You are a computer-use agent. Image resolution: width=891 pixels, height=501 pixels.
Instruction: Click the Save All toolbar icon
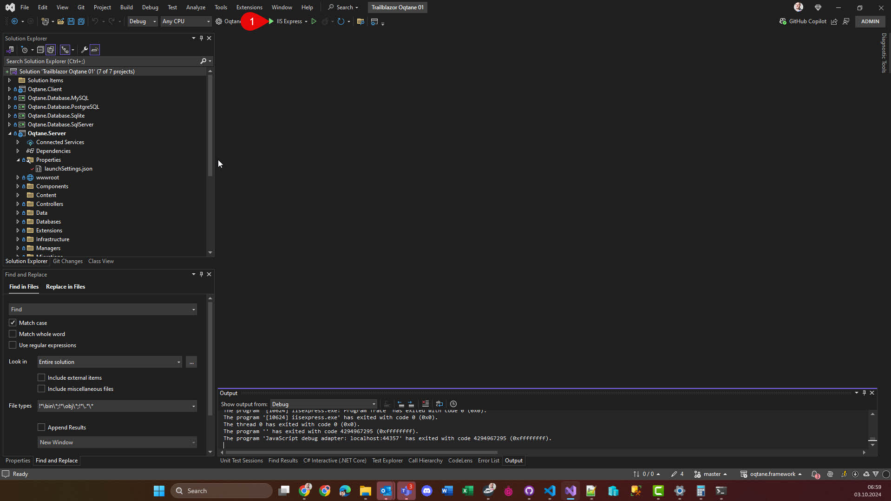(81, 21)
